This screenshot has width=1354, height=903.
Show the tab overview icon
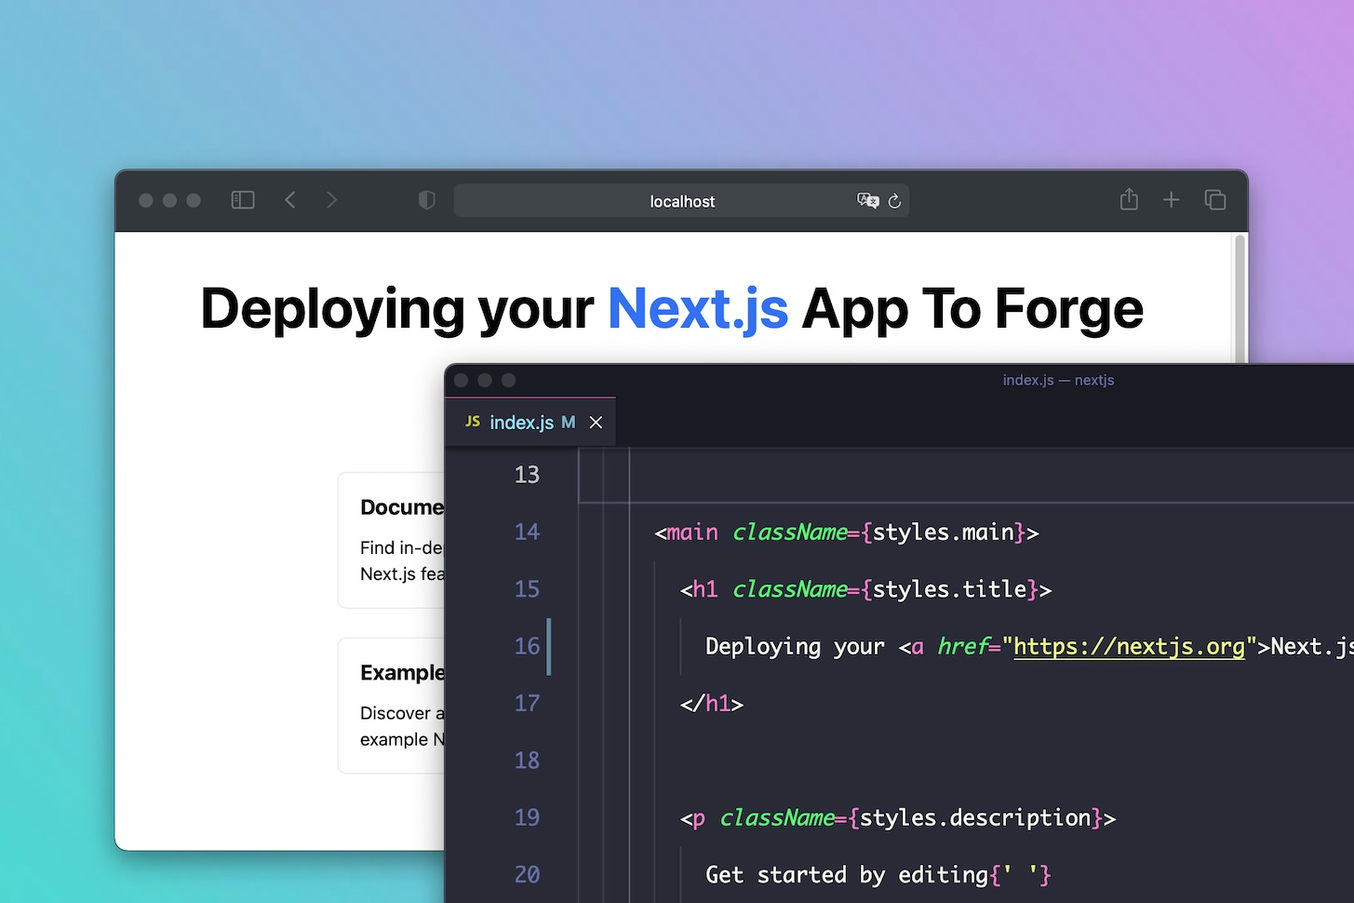coord(1214,199)
